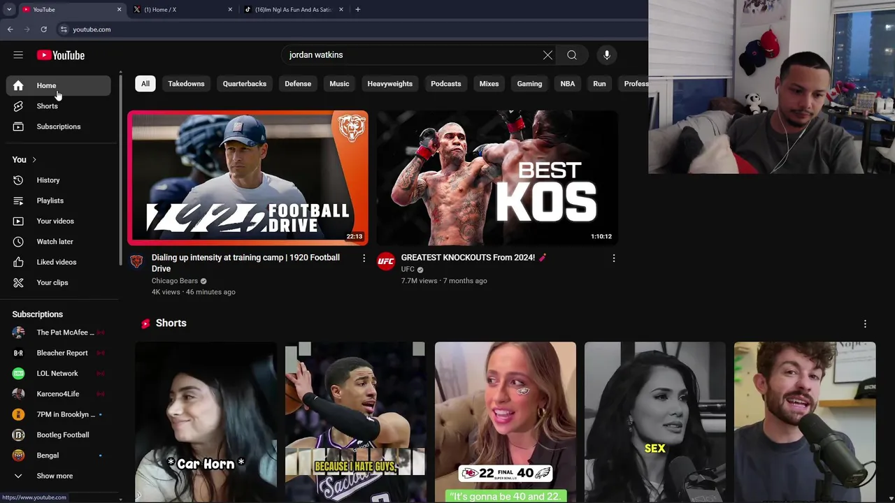Select the Defense filter chip
The height and width of the screenshot is (503, 895).
[298, 84]
